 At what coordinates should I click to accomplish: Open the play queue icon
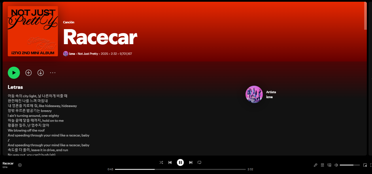[x=322, y=165]
